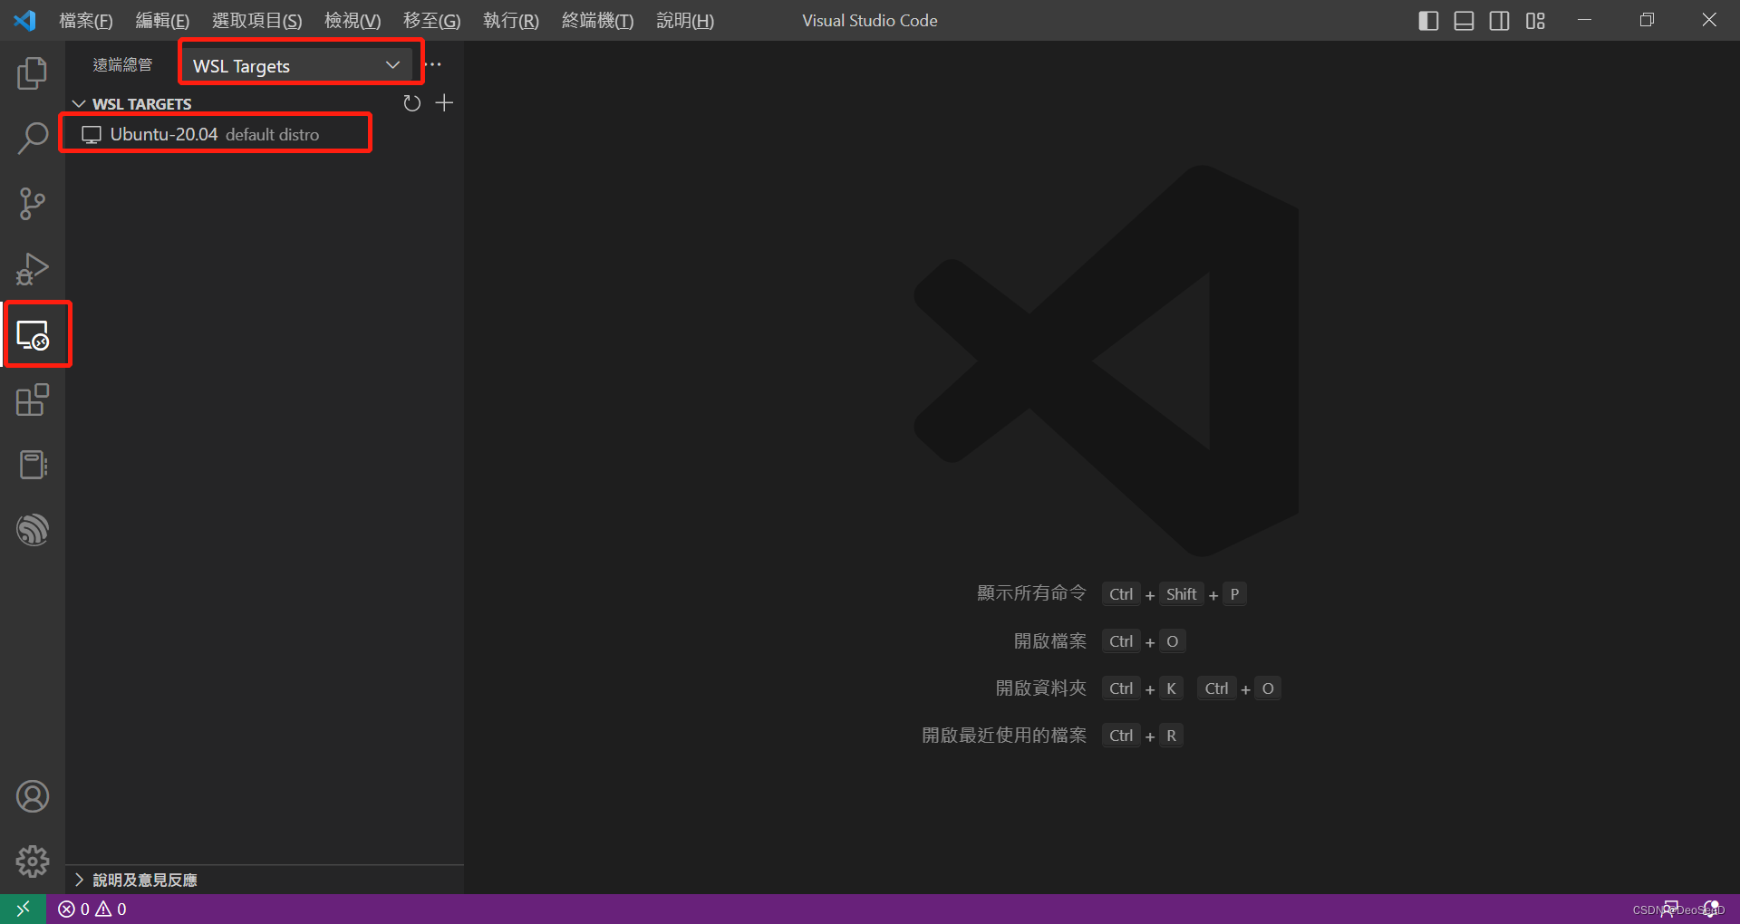Click the VS Code logo in title bar

tap(24, 20)
